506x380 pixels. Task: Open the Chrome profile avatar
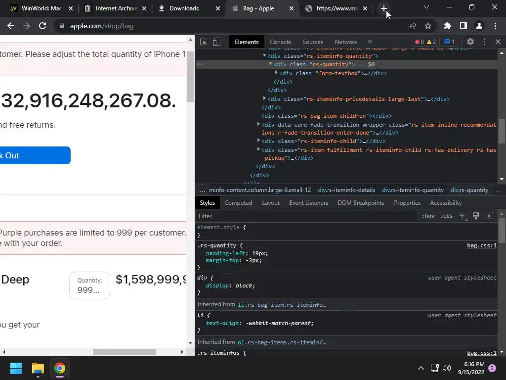coord(479,26)
